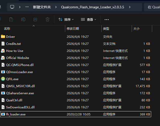The height and width of the screenshot is (126, 160).
Task: Click the This PC monitor icon in breadcrumb
Action: coord(12,7)
